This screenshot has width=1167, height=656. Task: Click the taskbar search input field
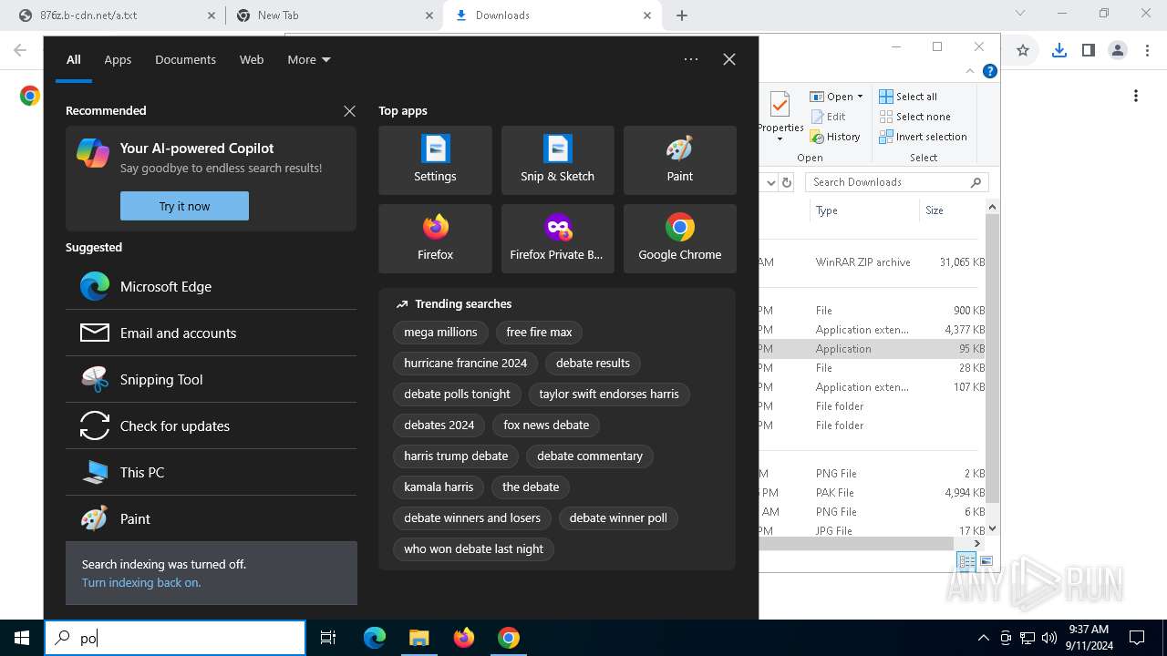175,638
